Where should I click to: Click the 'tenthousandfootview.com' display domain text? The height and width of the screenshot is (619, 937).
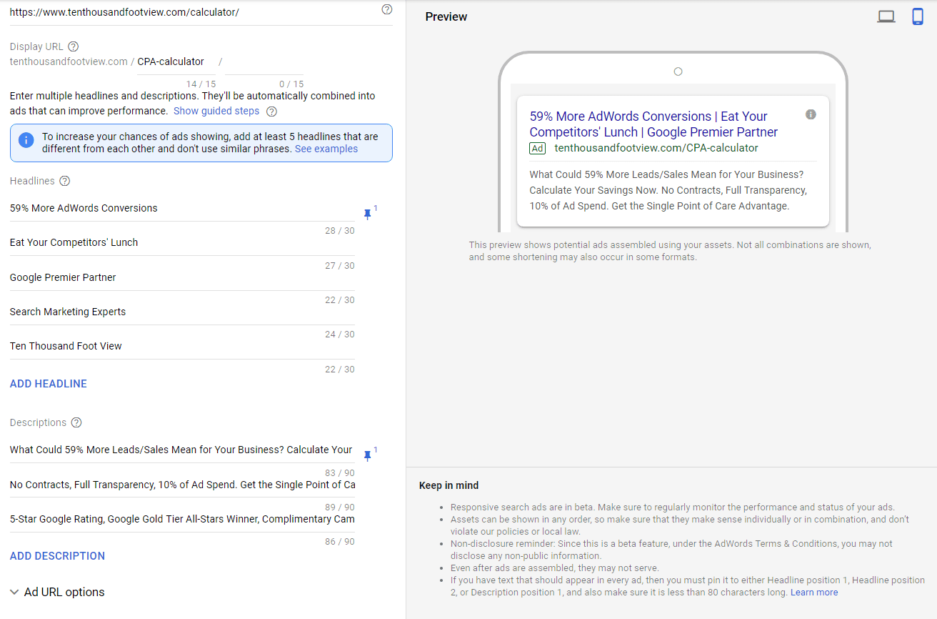coord(69,61)
